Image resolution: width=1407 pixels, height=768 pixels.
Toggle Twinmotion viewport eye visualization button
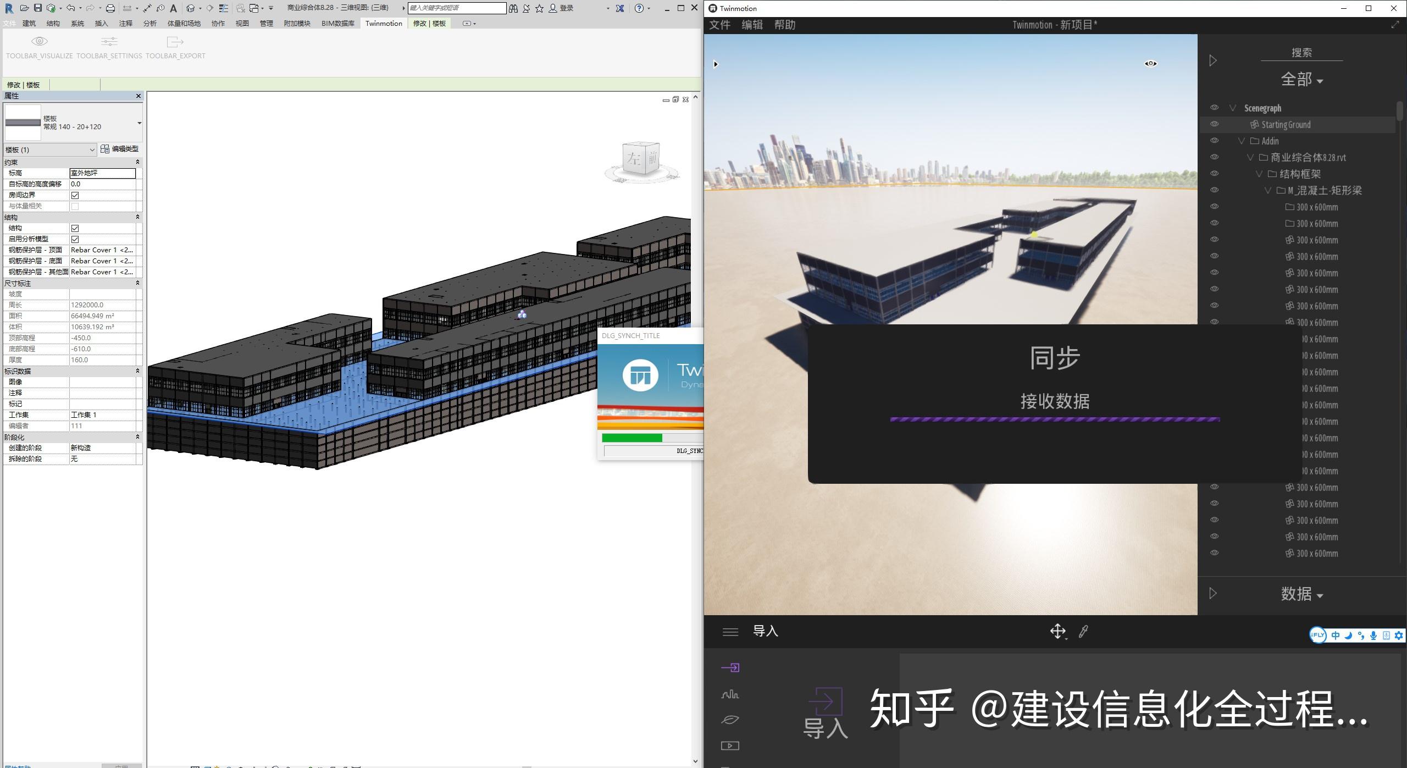tap(1150, 63)
